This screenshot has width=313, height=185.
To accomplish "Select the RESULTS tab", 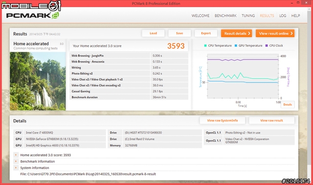I will click(x=267, y=16).
